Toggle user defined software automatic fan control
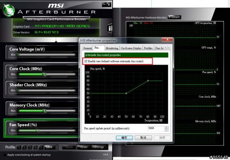The height and width of the screenshot is (160, 230). coord(86,61)
